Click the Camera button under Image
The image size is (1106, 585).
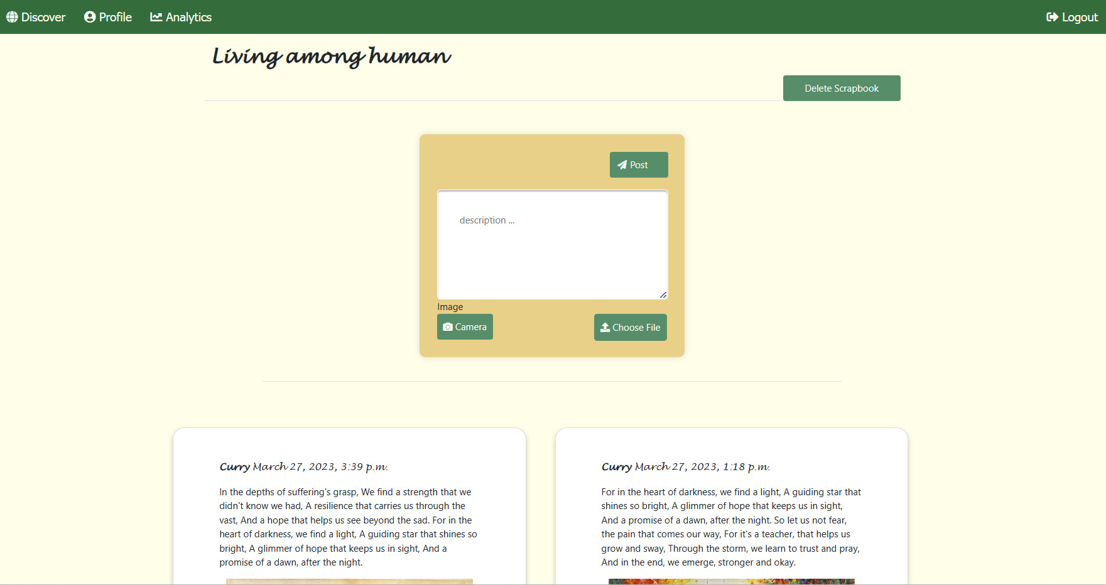pyautogui.click(x=465, y=326)
